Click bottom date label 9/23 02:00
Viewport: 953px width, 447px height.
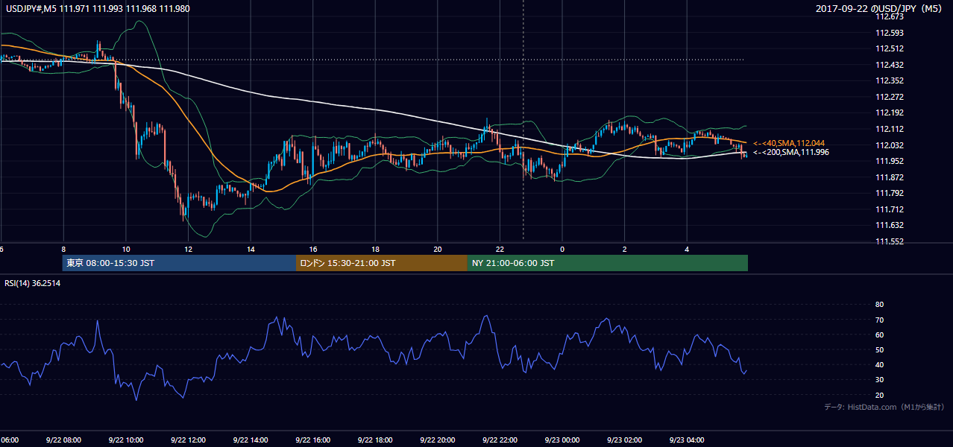pyautogui.click(x=624, y=440)
